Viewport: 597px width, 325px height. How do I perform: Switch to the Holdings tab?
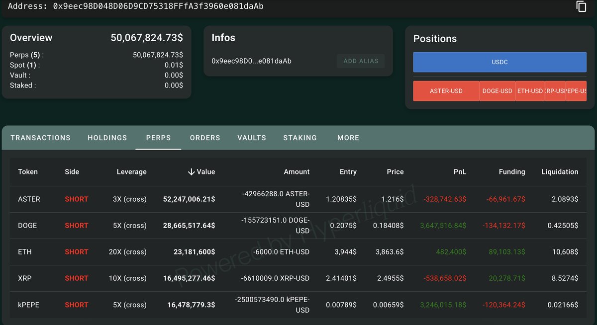coord(107,138)
